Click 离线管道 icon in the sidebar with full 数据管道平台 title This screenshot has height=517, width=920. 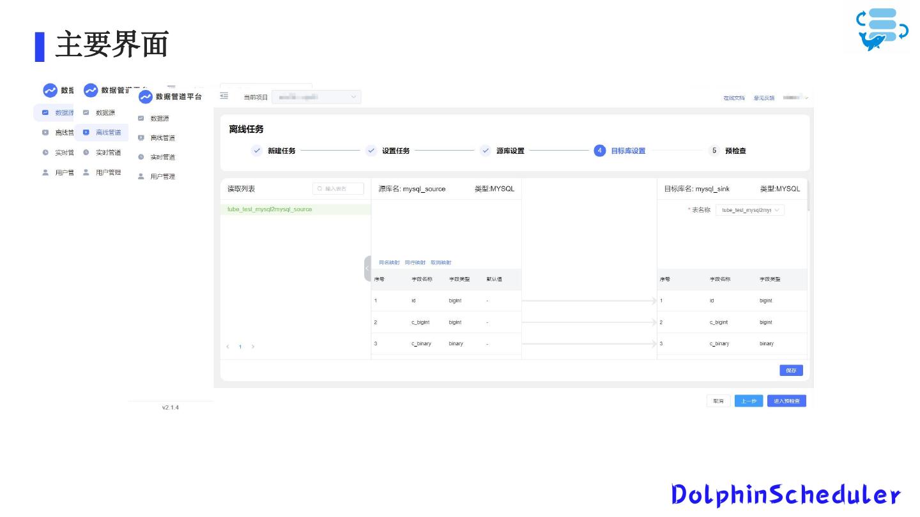tap(141, 138)
